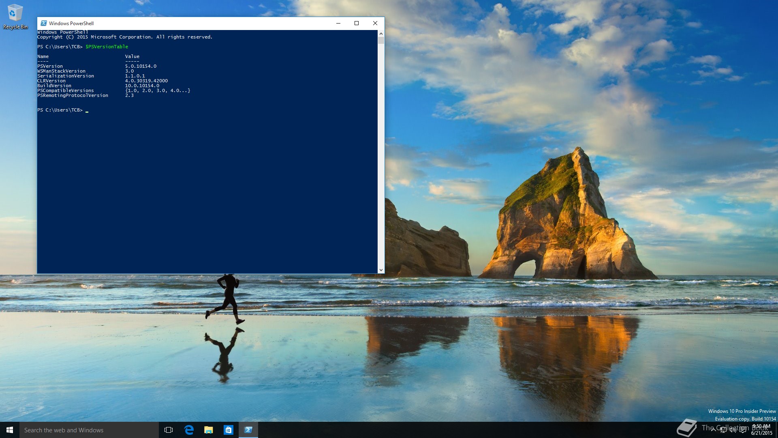
Task: Open the Recycle Bin desktop icon
Action: [15, 17]
